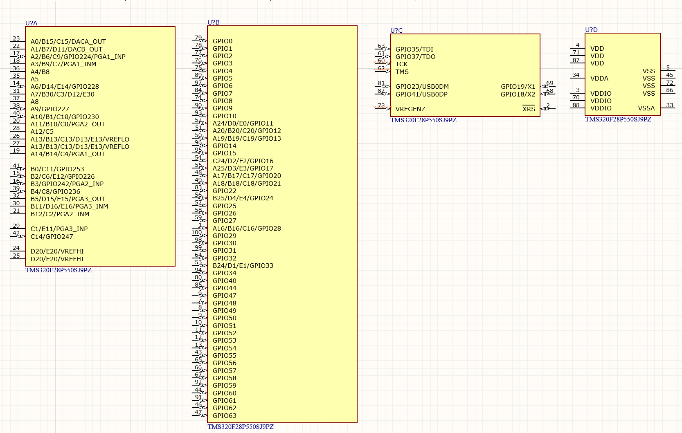Select the A16/B16/C16/GPIO28 pin label

click(247, 229)
